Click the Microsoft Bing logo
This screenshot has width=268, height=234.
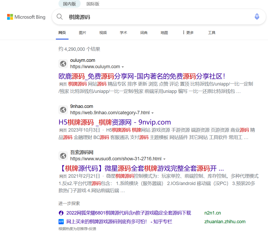26,17
